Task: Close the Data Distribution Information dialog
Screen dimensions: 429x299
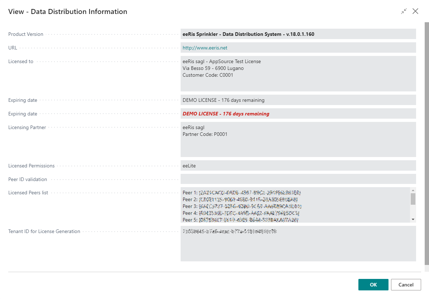Action: click(415, 11)
